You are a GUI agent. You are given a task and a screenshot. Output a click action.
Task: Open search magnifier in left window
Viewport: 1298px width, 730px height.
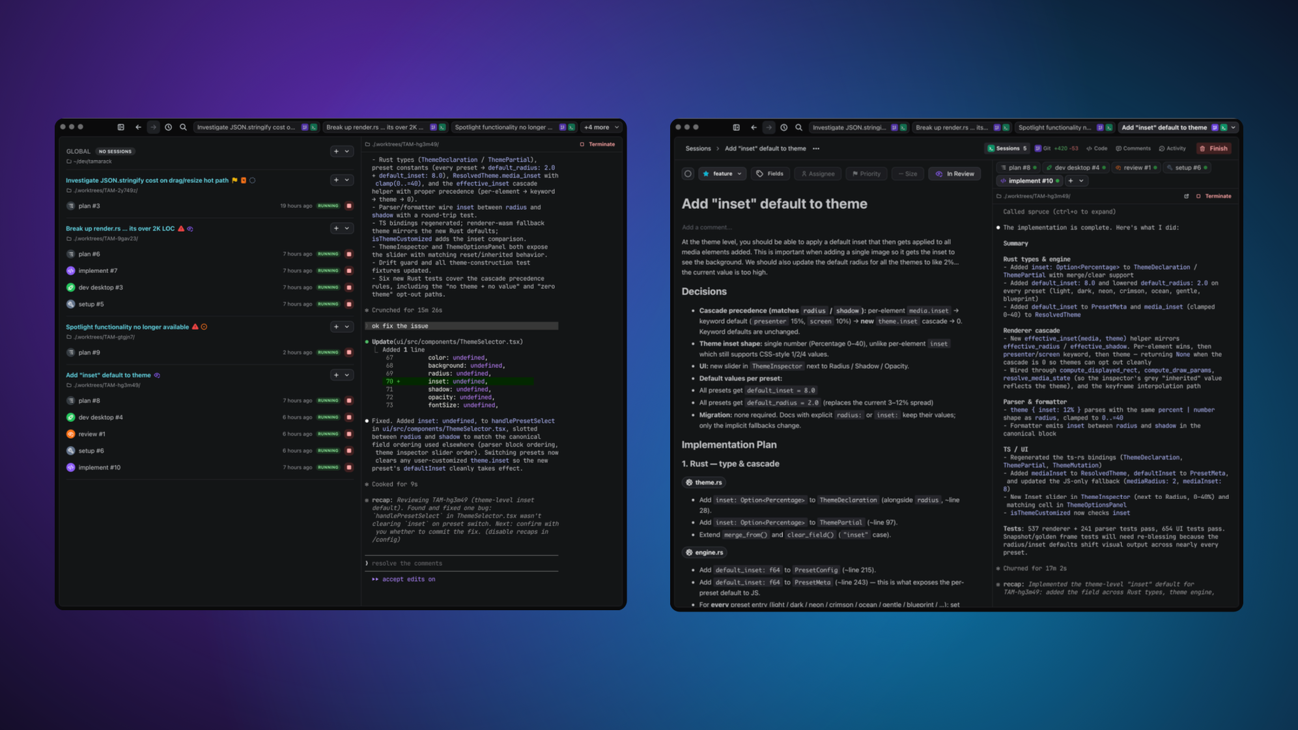pyautogui.click(x=183, y=127)
